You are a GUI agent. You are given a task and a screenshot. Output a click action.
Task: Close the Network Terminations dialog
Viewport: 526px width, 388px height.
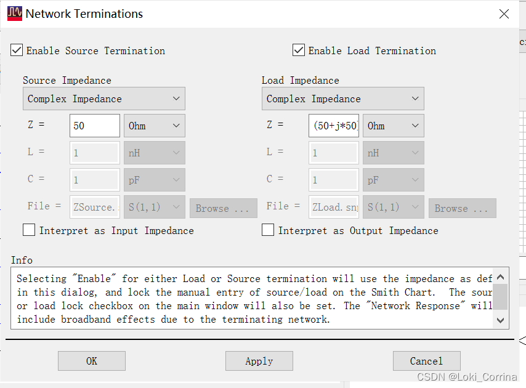[x=504, y=14]
